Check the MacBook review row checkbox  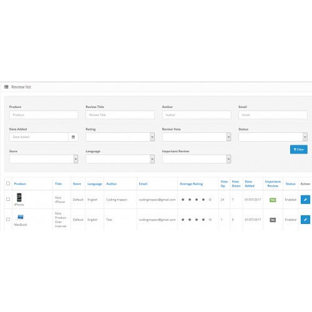(8, 219)
